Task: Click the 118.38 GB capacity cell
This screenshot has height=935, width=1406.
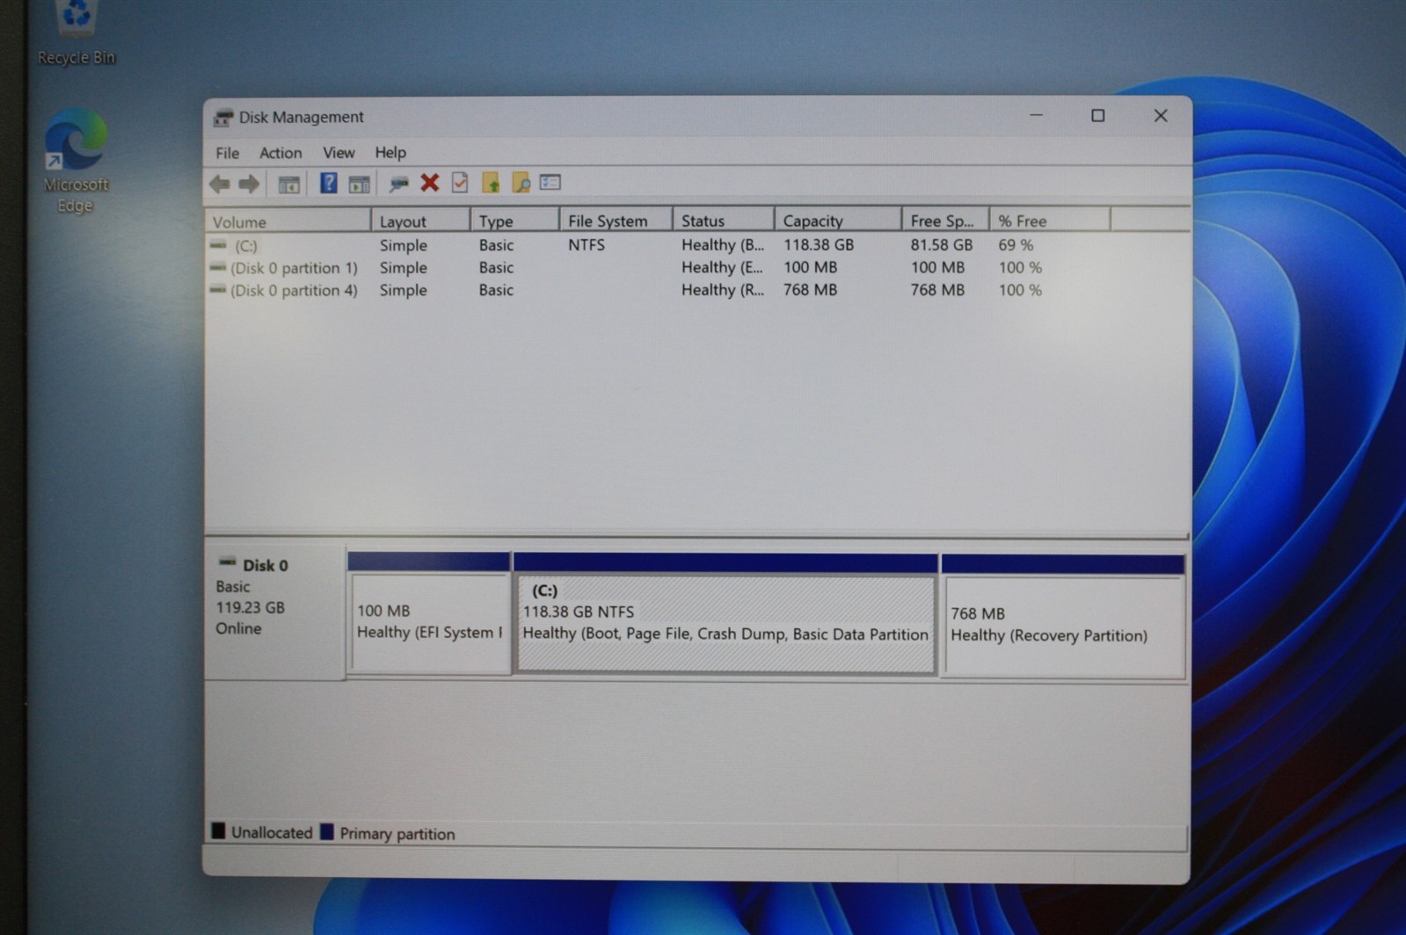Action: pyautogui.click(x=819, y=245)
